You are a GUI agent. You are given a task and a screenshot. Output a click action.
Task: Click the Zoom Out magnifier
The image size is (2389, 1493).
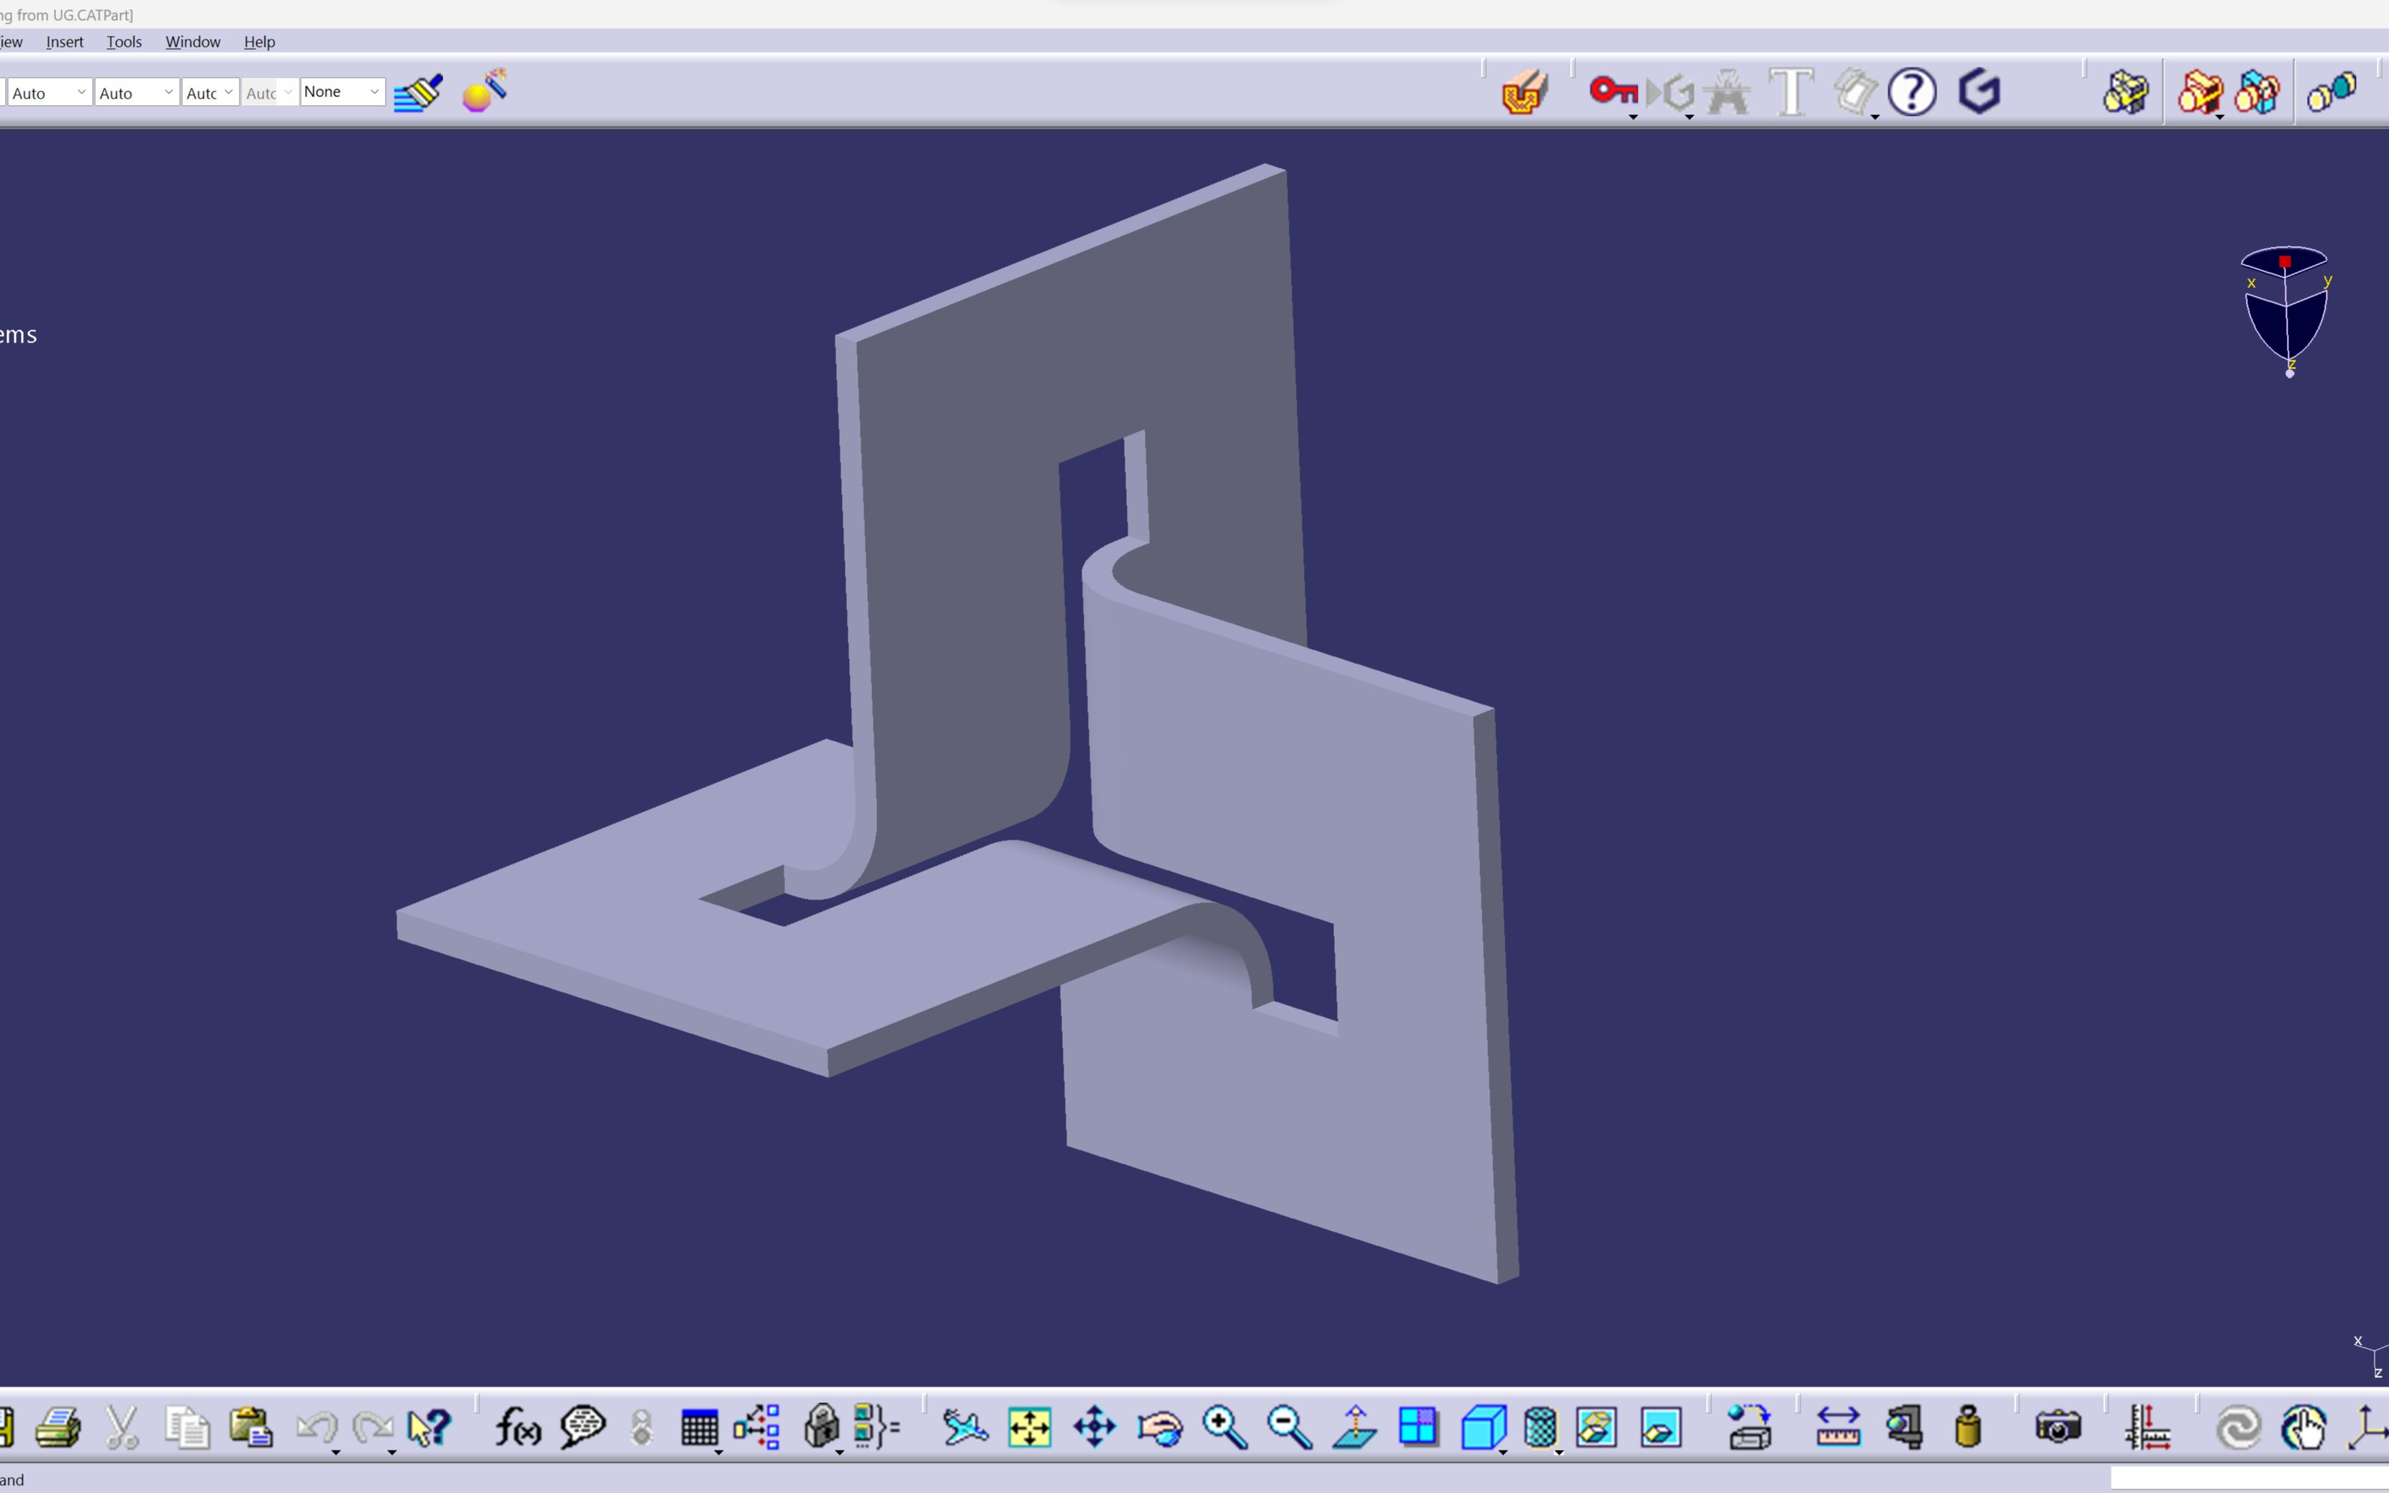tap(1289, 1428)
